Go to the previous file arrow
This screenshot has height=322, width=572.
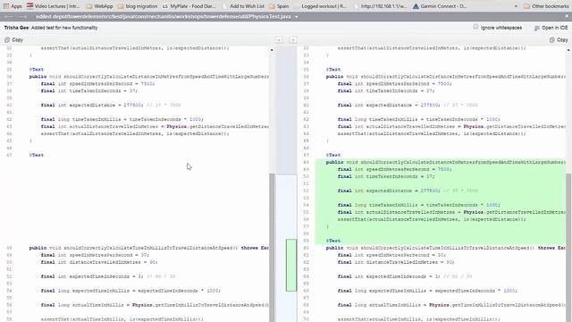pyautogui.click(x=9, y=17)
